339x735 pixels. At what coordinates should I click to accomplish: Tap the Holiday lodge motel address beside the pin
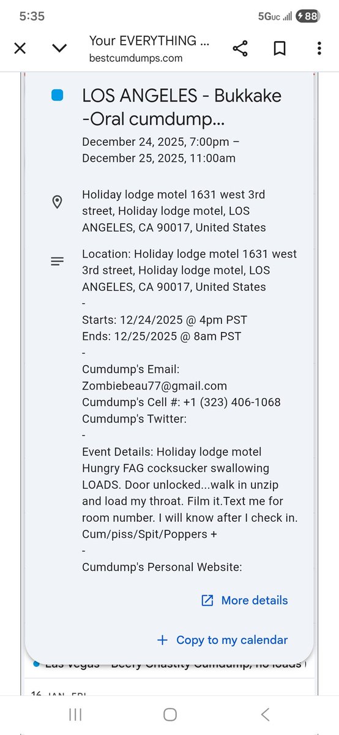pyautogui.click(x=174, y=211)
